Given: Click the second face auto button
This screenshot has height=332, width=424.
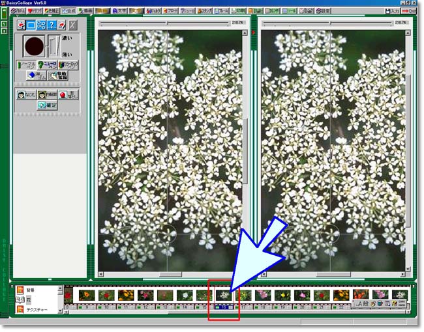Looking at the screenshot, I should (48, 95).
